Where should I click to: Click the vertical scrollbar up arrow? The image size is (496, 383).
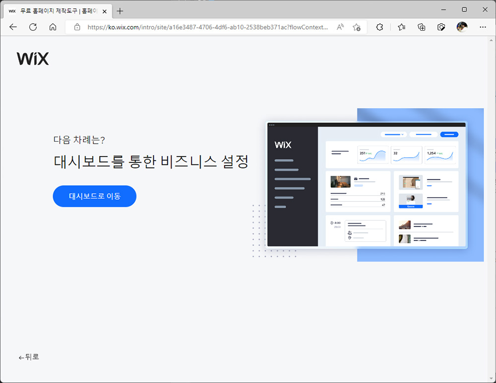tap(491, 41)
